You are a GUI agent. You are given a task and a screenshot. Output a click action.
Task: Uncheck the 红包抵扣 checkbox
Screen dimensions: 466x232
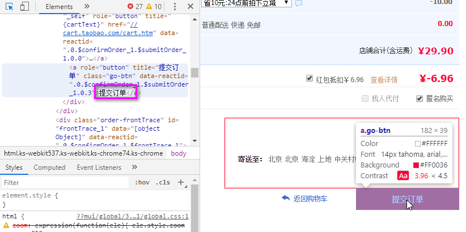click(310, 78)
